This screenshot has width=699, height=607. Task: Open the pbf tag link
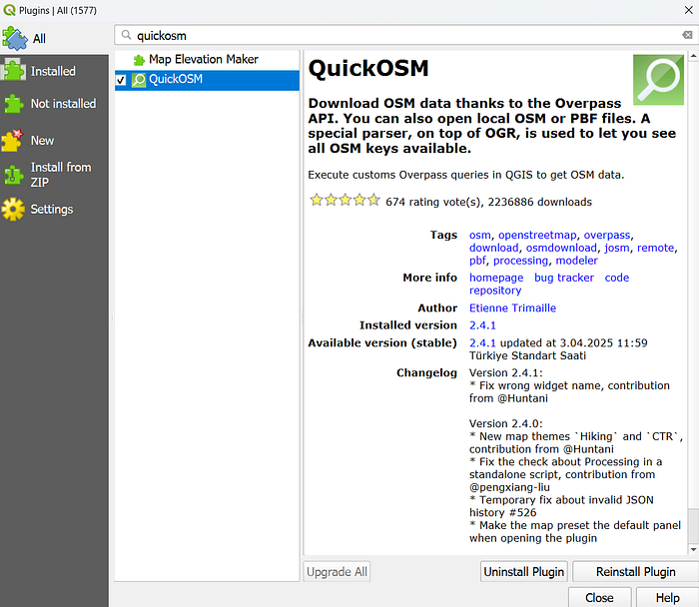click(477, 261)
